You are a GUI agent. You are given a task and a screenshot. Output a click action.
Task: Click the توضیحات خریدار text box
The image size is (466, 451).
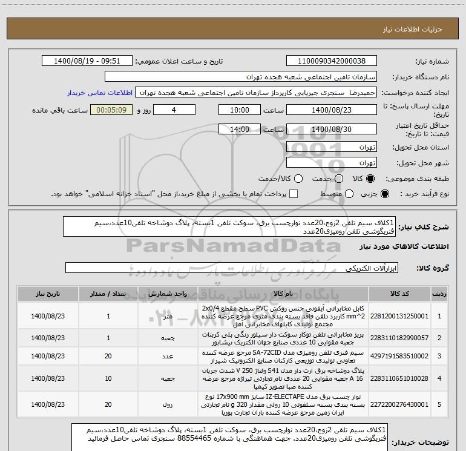[230, 438]
